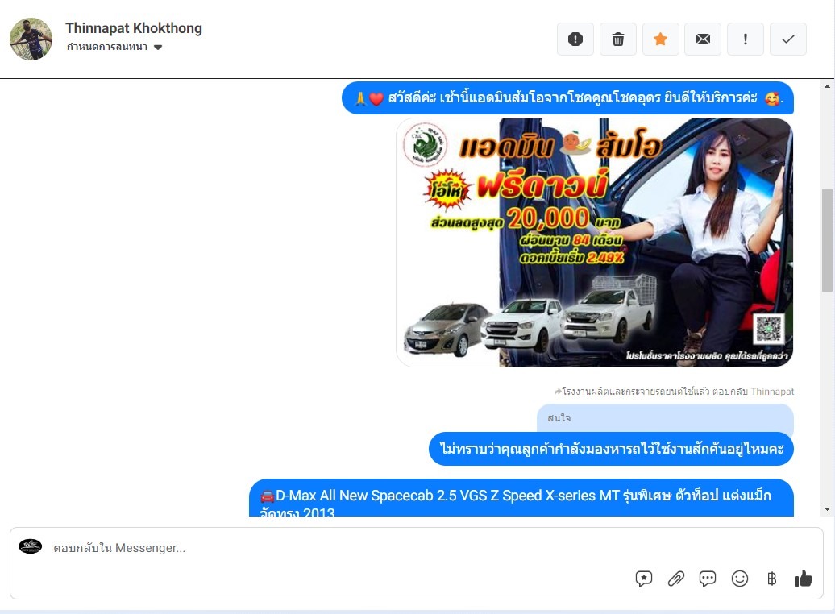
Task: Click the chat scrollbar thumb
Action: click(x=827, y=240)
